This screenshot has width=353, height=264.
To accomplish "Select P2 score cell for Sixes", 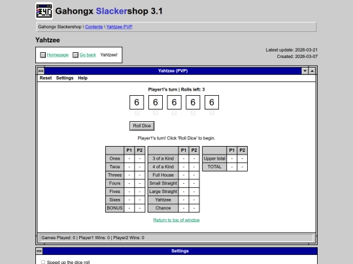I will (x=140, y=200).
